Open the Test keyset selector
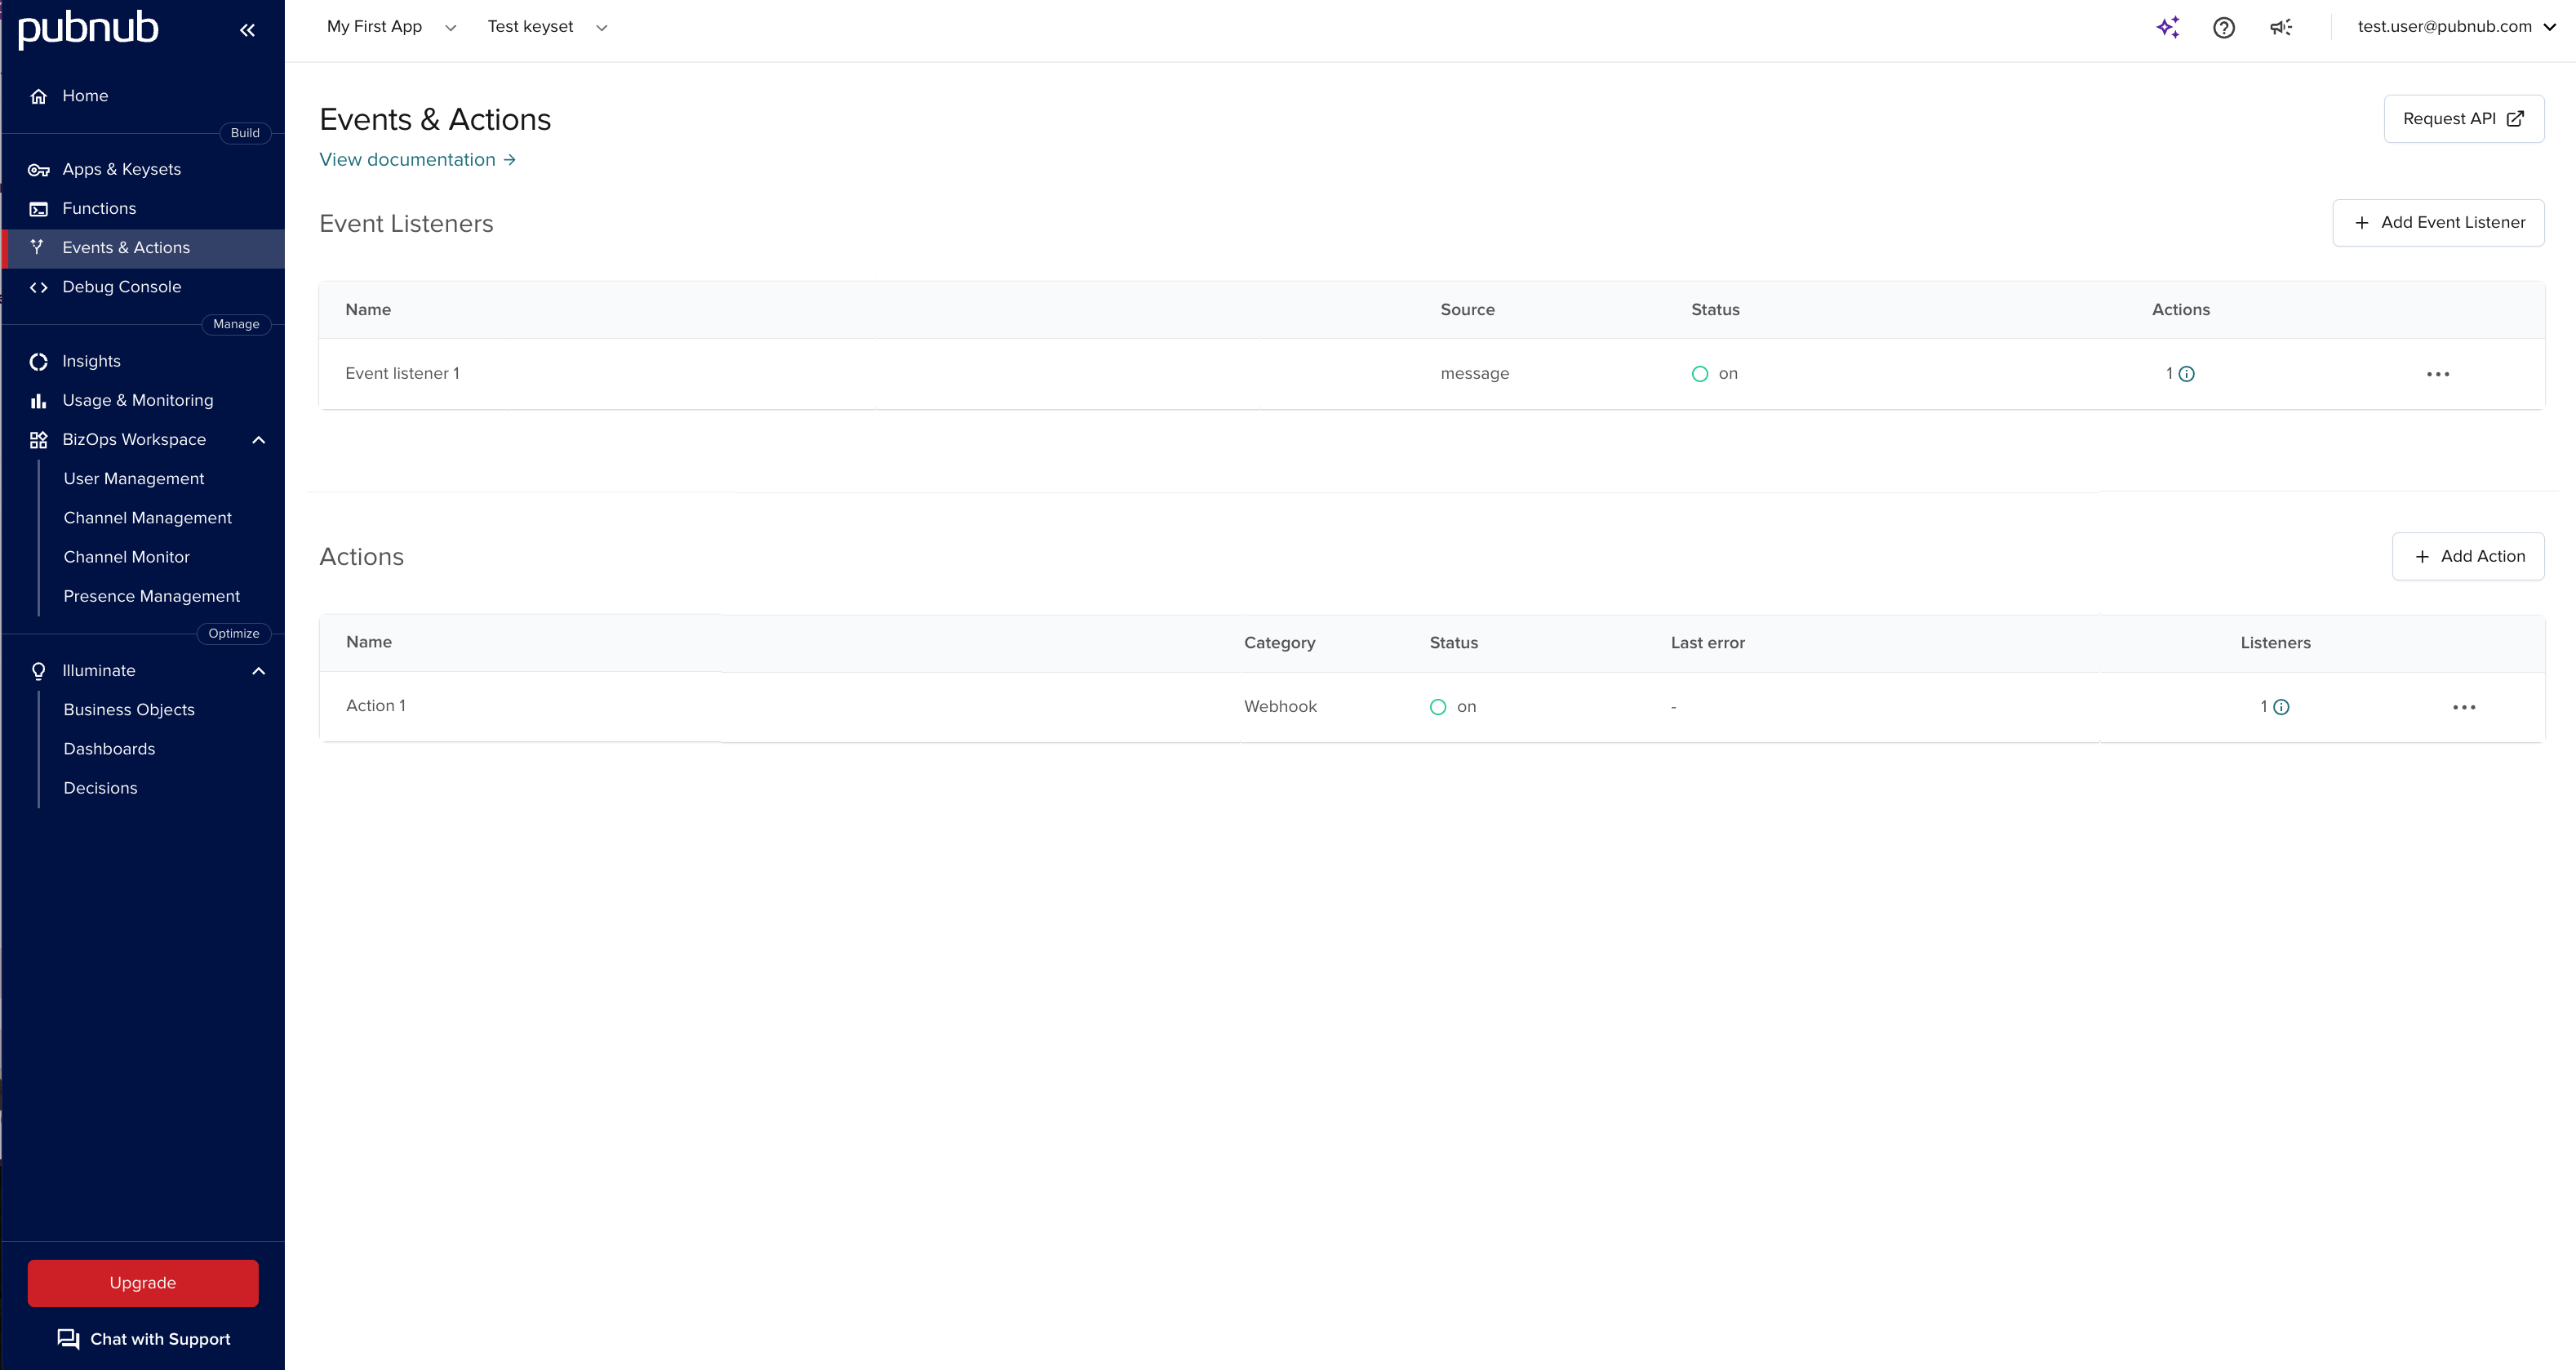 (x=547, y=27)
